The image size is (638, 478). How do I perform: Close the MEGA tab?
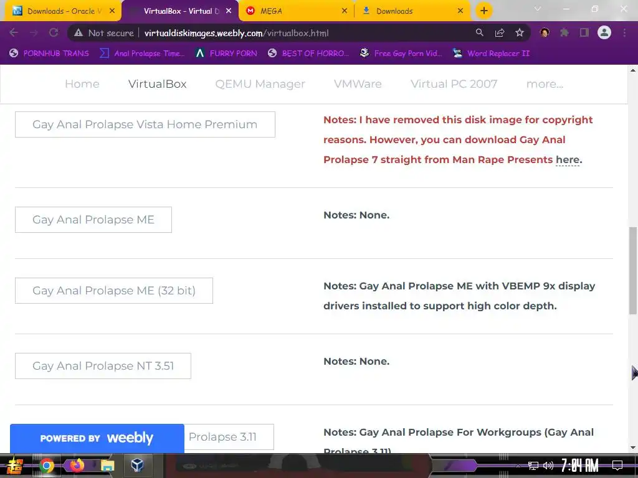pos(344,11)
